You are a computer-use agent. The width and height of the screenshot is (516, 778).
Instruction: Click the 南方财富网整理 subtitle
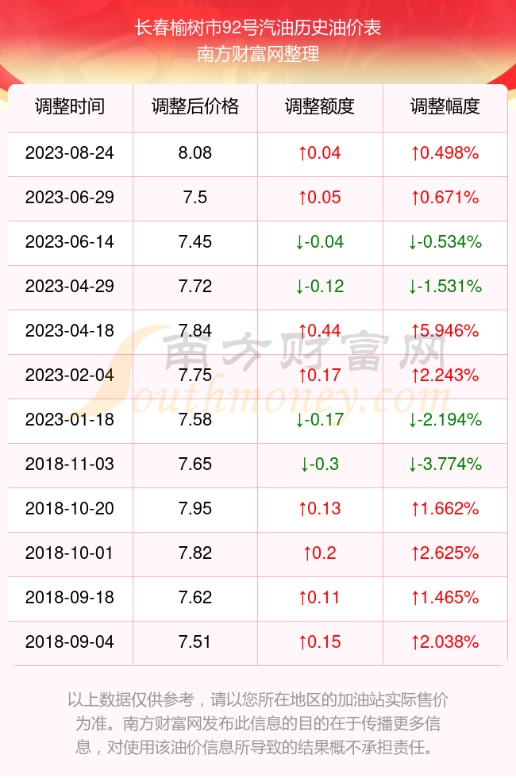pyautogui.click(x=258, y=54)
